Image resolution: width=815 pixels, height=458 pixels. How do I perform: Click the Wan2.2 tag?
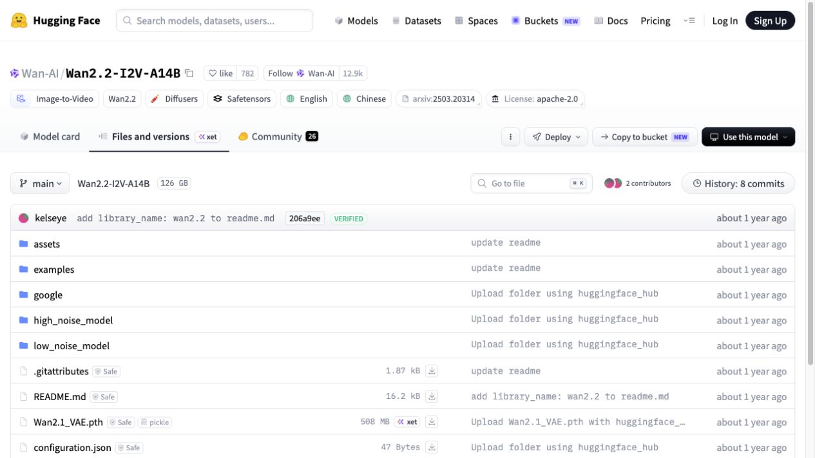click(122, 99)
